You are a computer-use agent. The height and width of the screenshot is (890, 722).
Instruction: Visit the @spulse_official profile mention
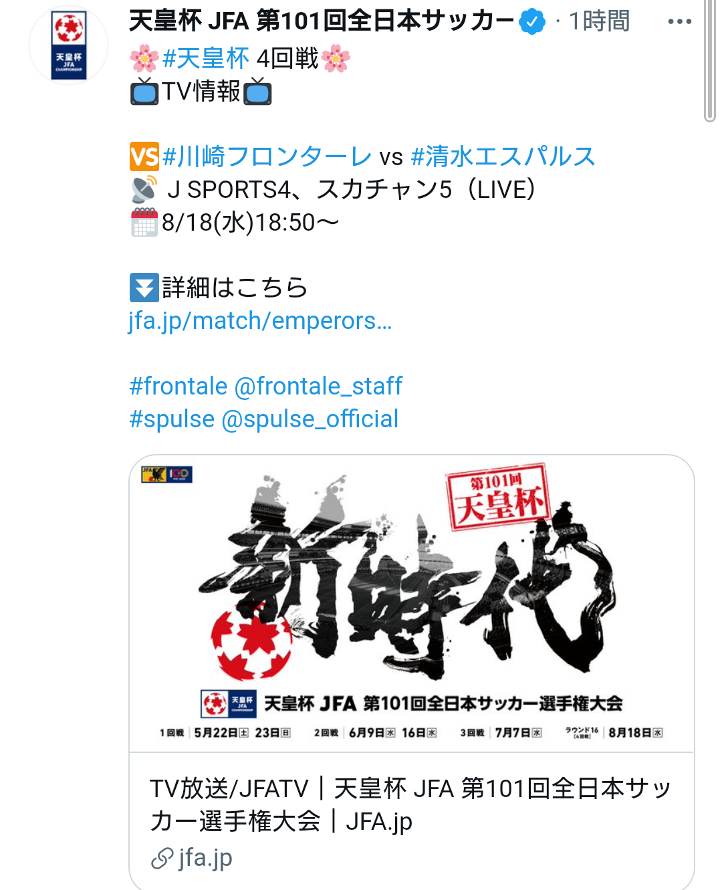click(310, 419)
